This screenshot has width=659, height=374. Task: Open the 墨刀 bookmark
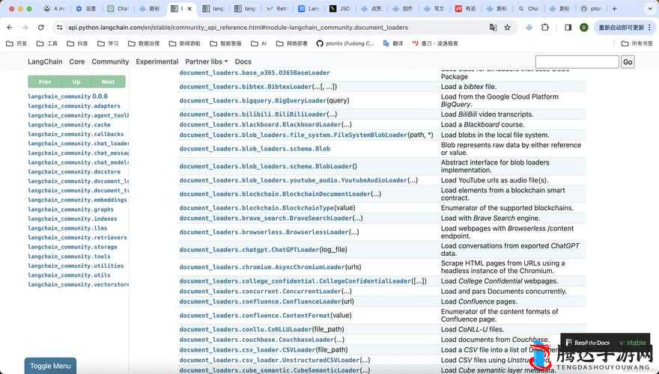pyautogui.click(x=435, y=43)
